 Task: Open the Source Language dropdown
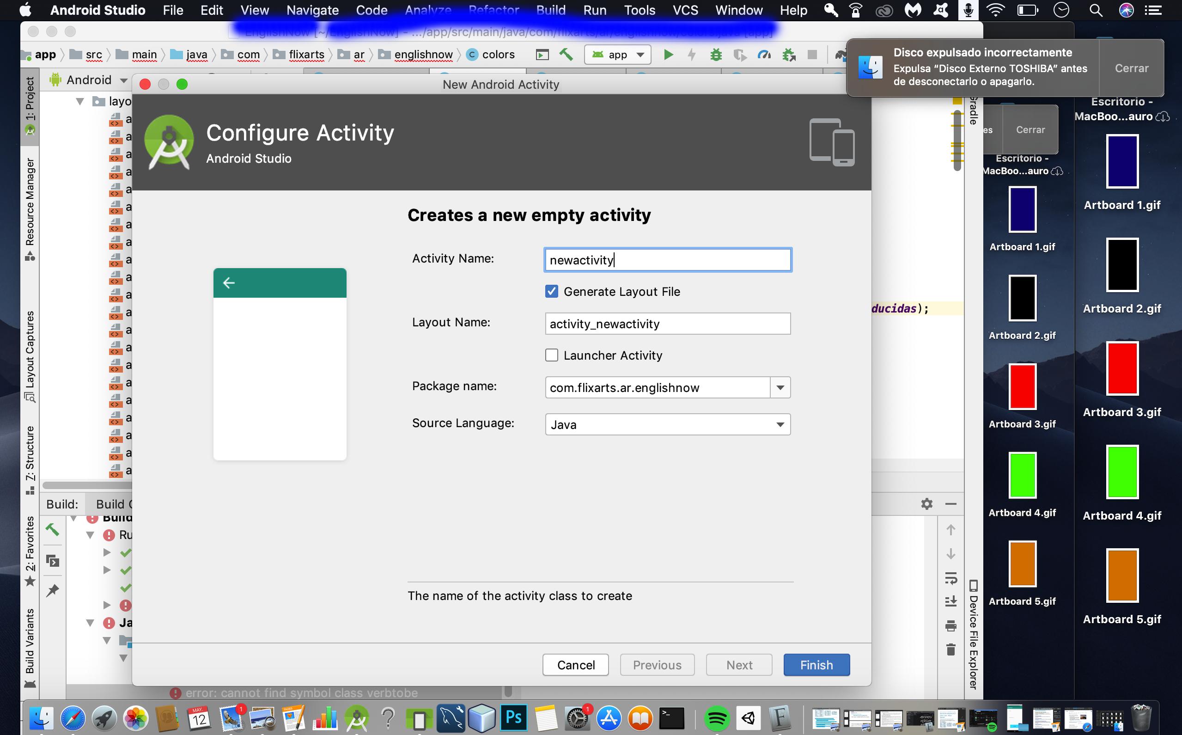[x=780, y=424]
